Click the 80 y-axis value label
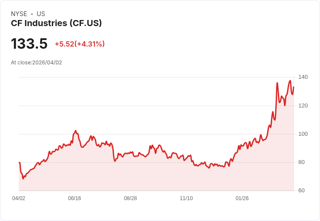 point(301,162)
